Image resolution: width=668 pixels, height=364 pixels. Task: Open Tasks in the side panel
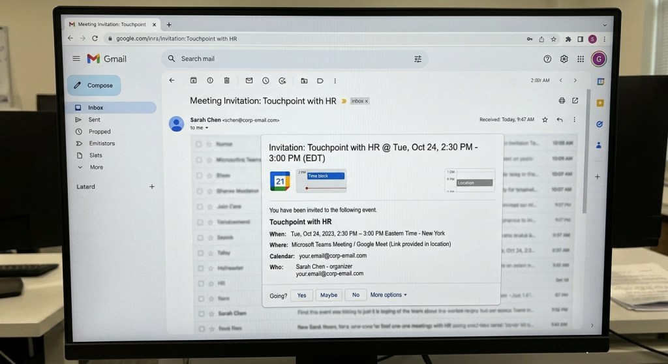(x=600, y=124)
